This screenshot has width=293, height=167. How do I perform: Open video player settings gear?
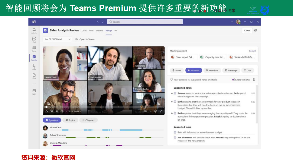155,111
